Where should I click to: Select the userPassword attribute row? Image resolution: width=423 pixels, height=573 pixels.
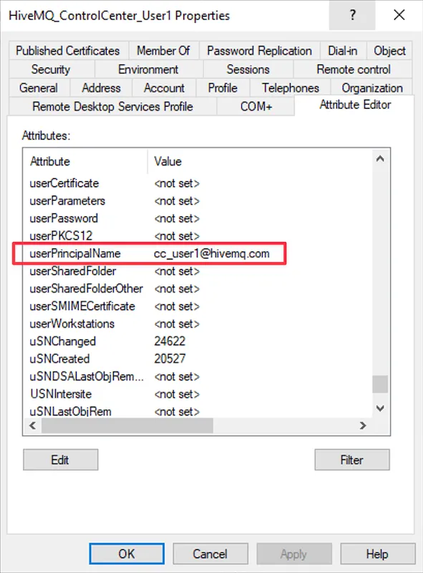point(198,218)
